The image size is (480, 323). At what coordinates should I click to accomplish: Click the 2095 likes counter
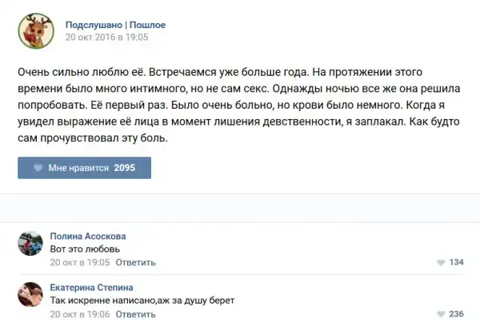click(x=126, y=168)
